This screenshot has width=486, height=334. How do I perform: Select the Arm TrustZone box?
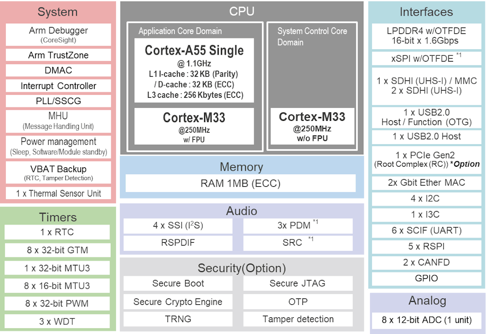(x=58, y=55)
